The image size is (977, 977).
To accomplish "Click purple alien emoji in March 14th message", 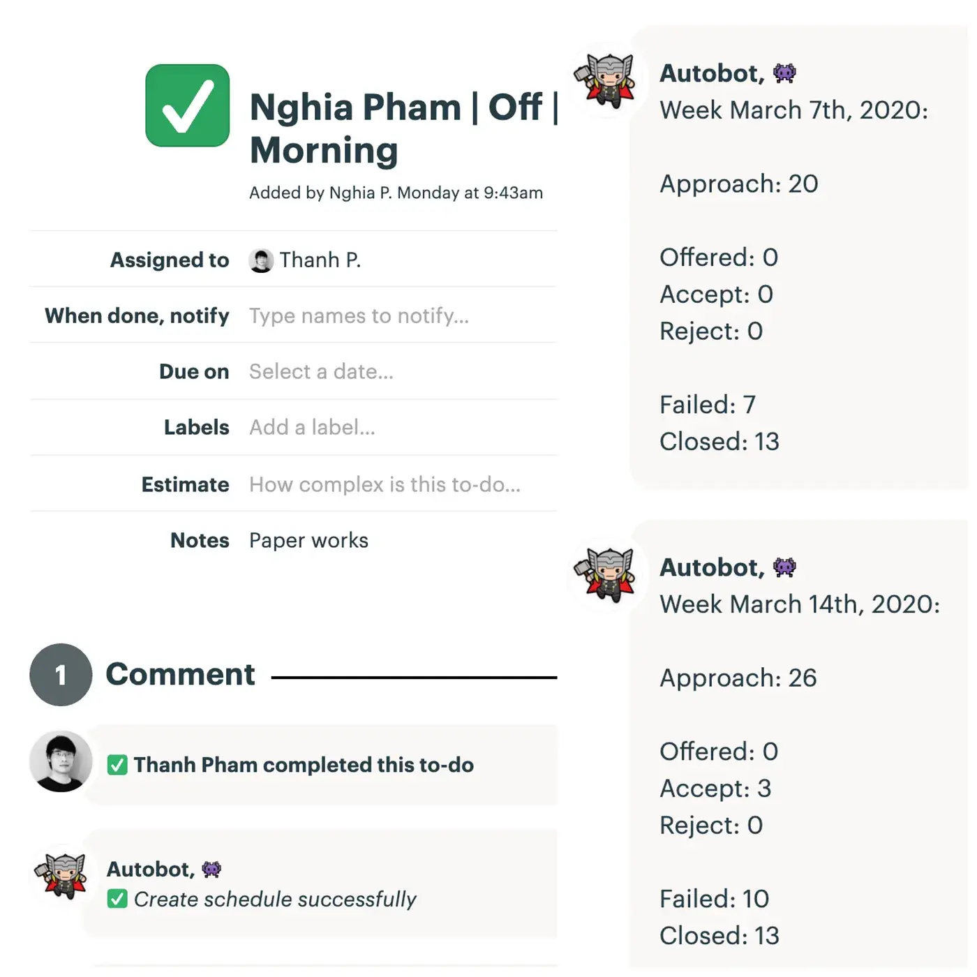I will click(784, 567).
